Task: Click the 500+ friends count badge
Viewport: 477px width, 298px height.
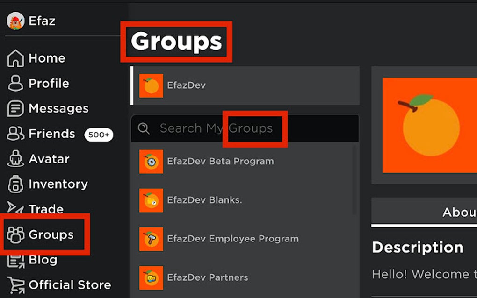Action: coord(99,134)
